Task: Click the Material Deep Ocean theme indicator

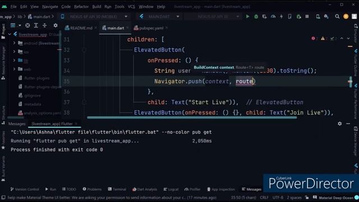Action: point(335,198)
